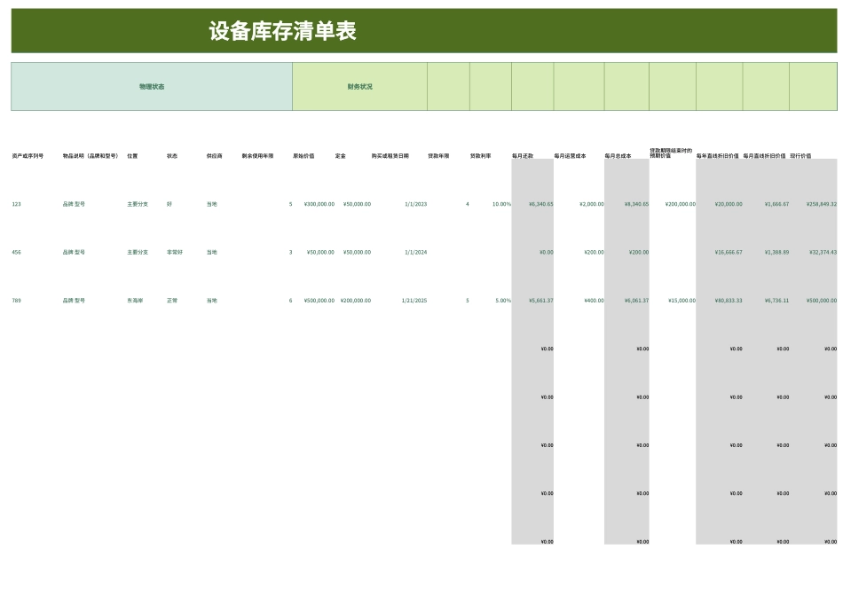This screenshot has width=843, height=596.
Task: Select the 贷款年限 column header
Action: click(438, 156)
